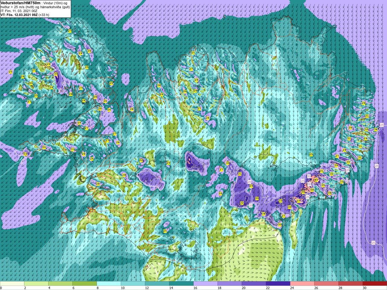
Task: Click the yellow gust label "40"
Action: 316,180
